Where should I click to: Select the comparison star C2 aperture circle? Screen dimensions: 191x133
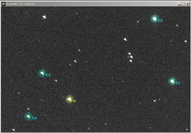[x=155, y=19]
